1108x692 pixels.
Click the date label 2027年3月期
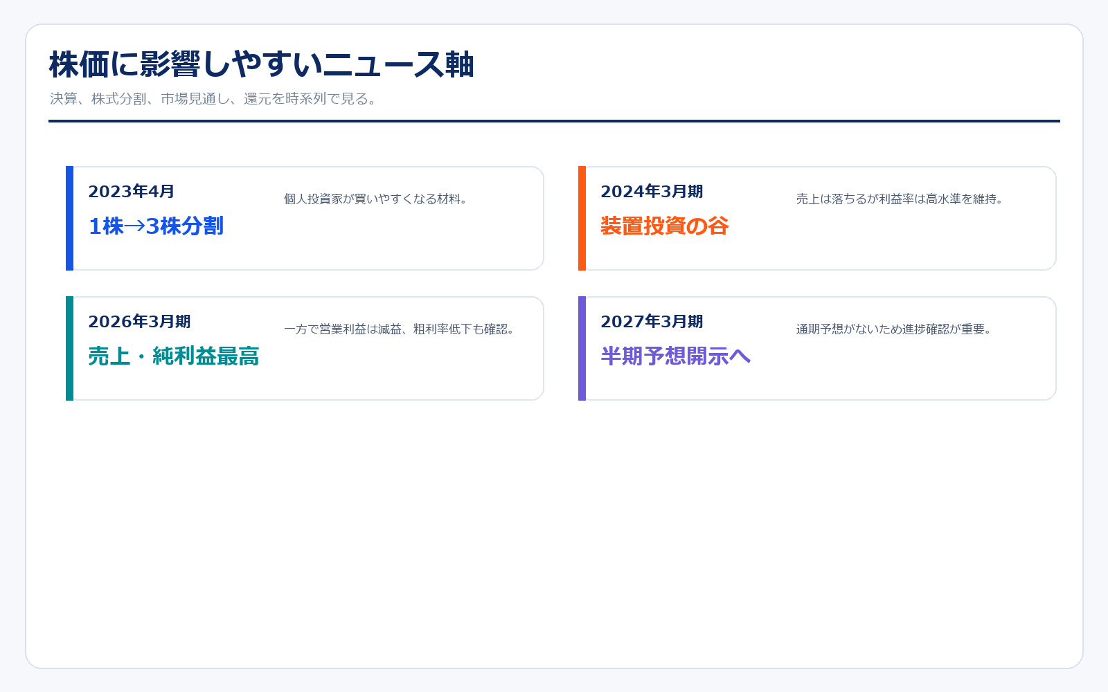(x=652, y=322)
